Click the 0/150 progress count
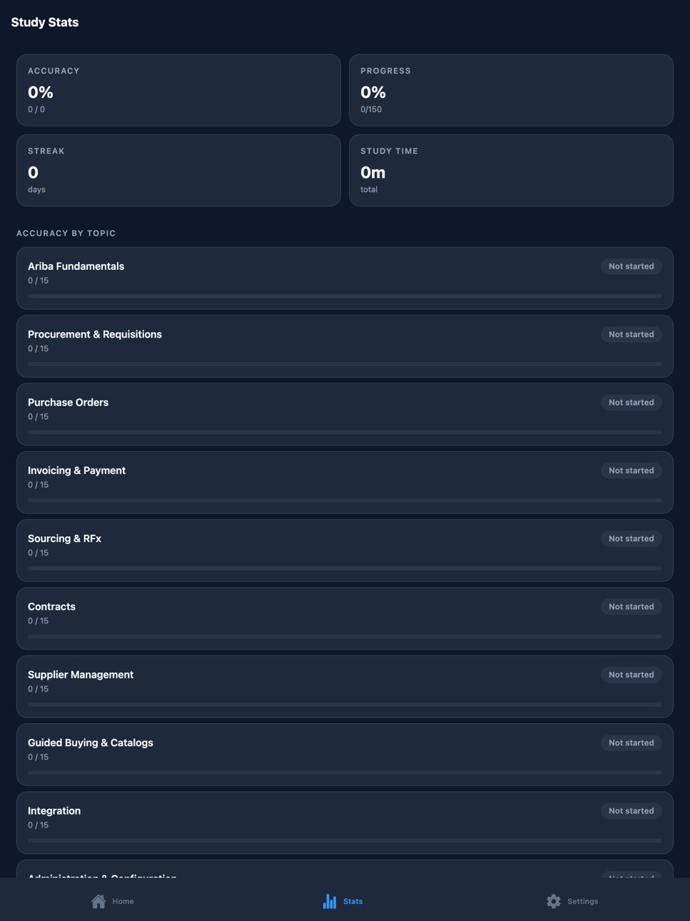Viewport: 690px width, 921px height. point(371,109)
